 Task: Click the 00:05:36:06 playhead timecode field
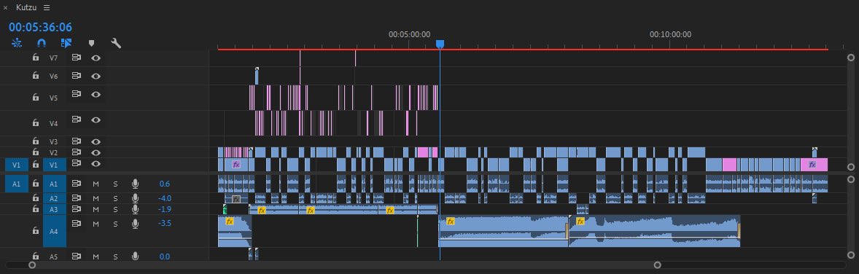[40, 27]
